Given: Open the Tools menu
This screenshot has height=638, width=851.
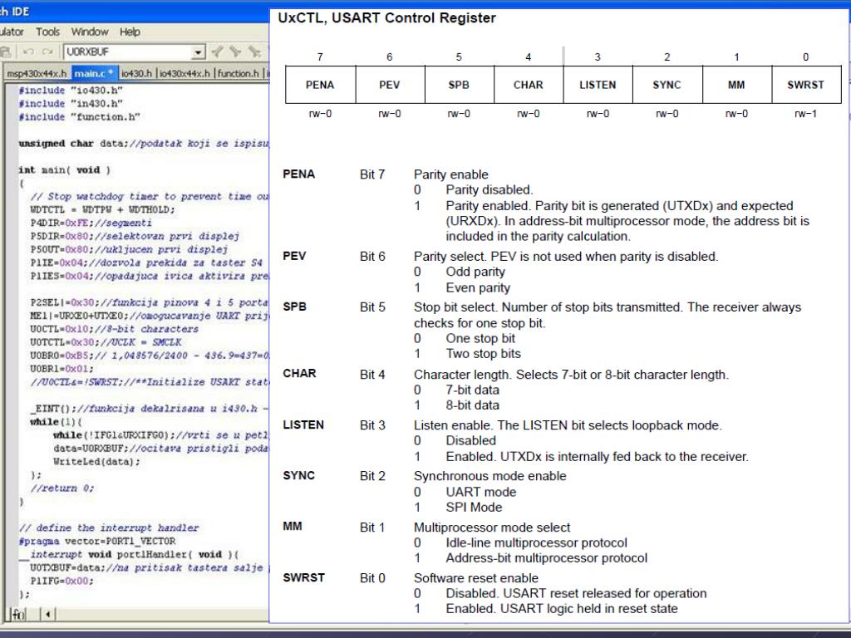Looking at the screenshot, I should [x=47, y=32].
